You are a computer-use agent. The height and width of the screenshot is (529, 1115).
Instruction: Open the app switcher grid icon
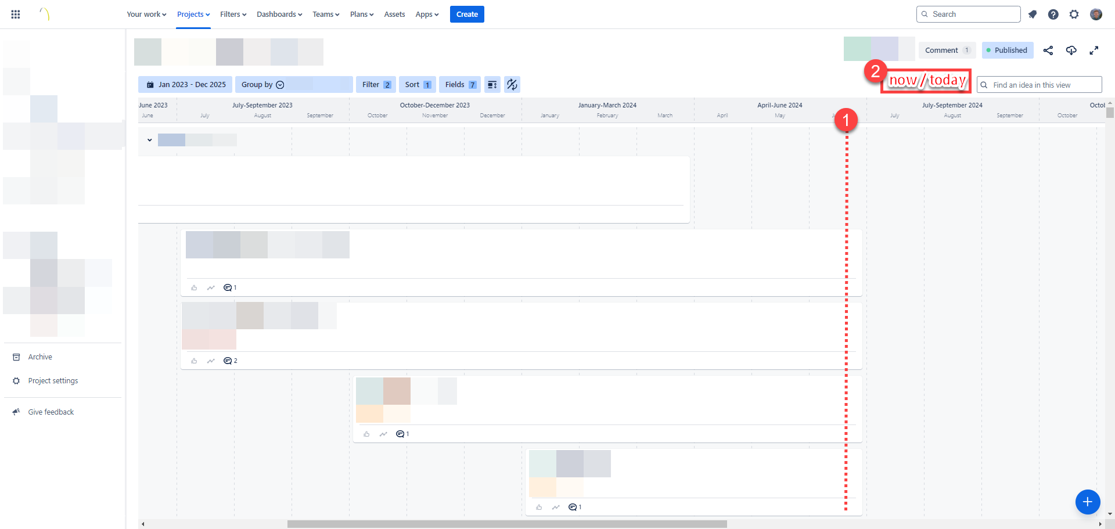pyautogui.click(x=16, y=15)
